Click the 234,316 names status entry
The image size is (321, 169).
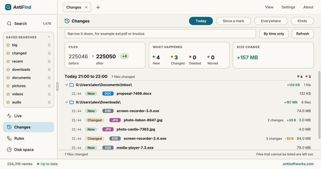point(20,164)
